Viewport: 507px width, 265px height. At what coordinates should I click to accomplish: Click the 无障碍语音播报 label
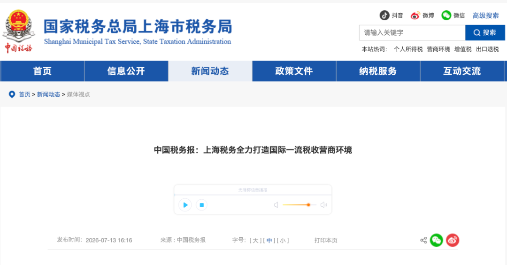tap(253, 190)
